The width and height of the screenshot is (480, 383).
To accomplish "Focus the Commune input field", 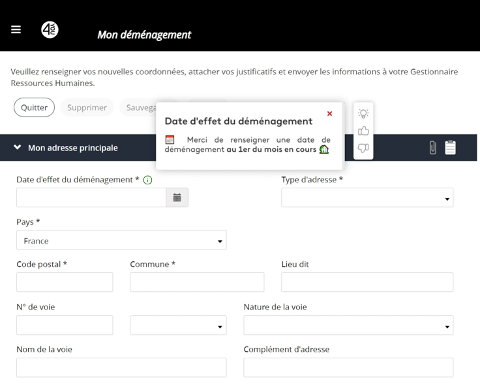I will click(197, 282).
